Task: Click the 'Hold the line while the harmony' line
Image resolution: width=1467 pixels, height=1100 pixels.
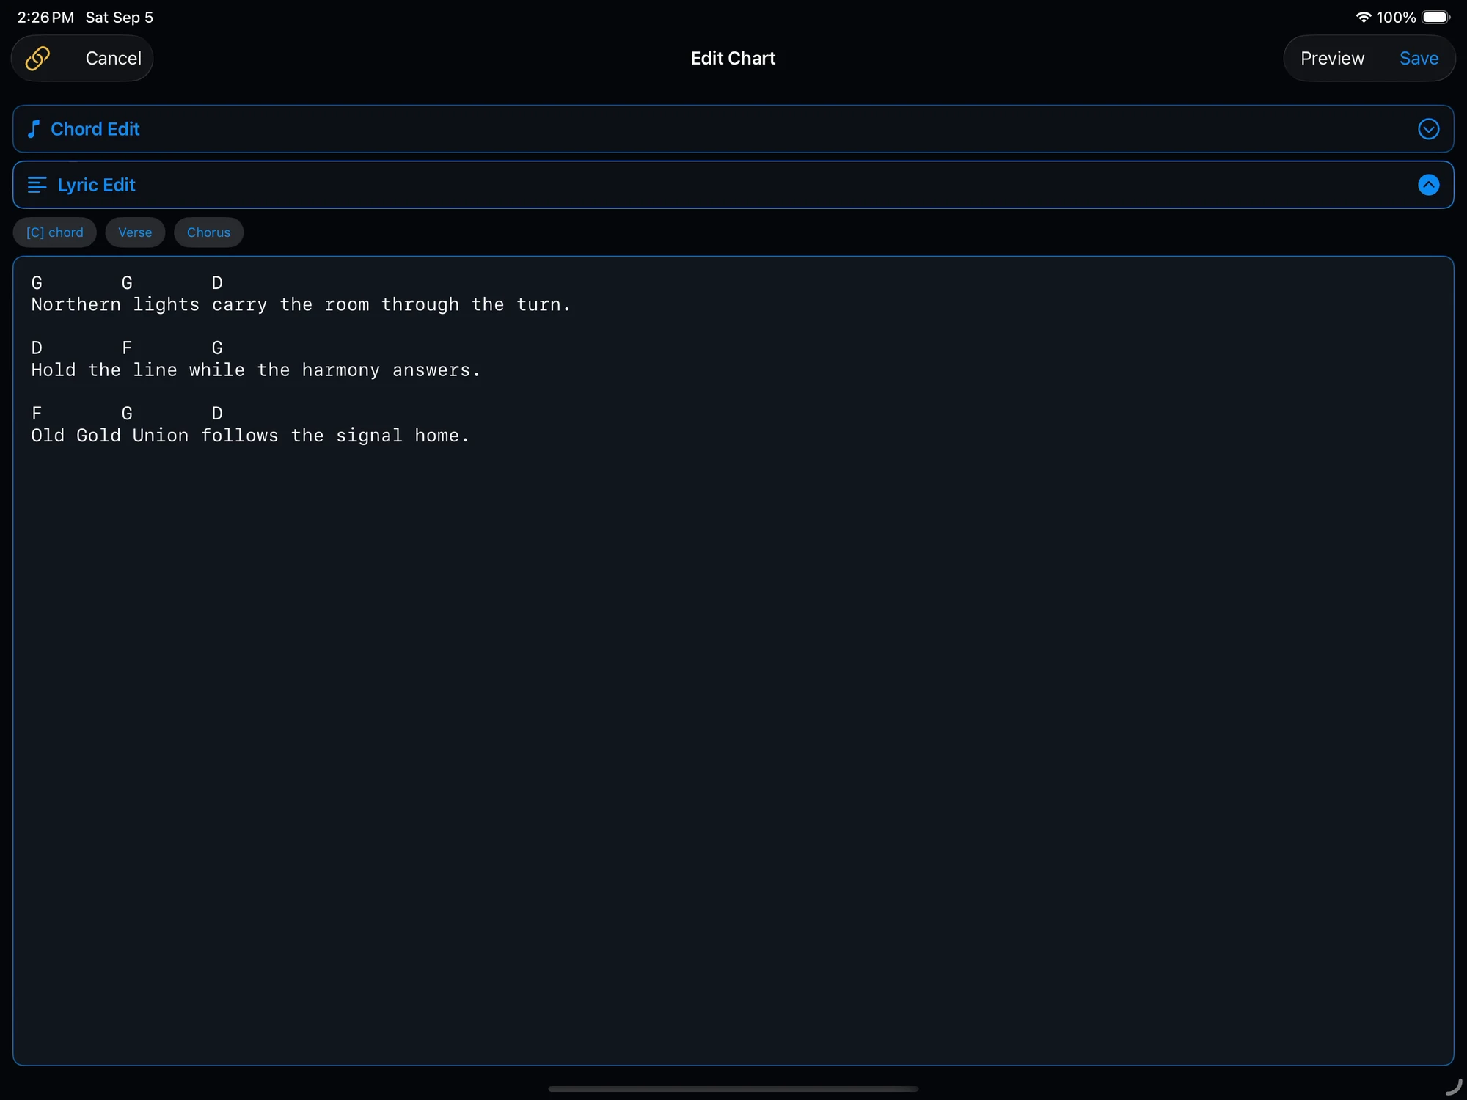Action: click(x=256, y=370)
